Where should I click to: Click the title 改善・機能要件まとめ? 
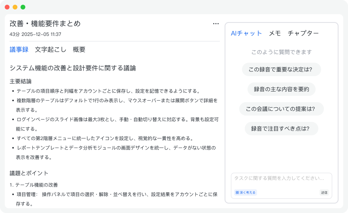[x=45, y=24]
